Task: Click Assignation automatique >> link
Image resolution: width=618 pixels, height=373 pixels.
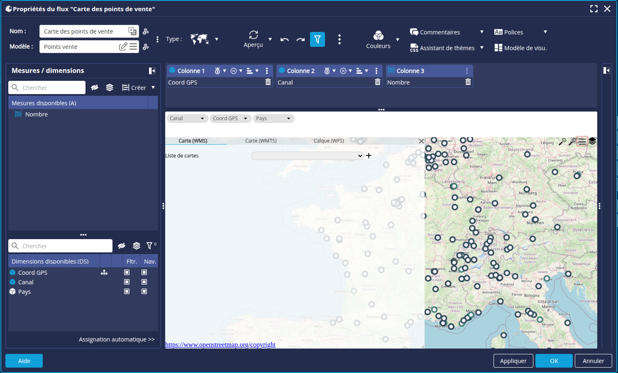Action: [x=117, y=339]
